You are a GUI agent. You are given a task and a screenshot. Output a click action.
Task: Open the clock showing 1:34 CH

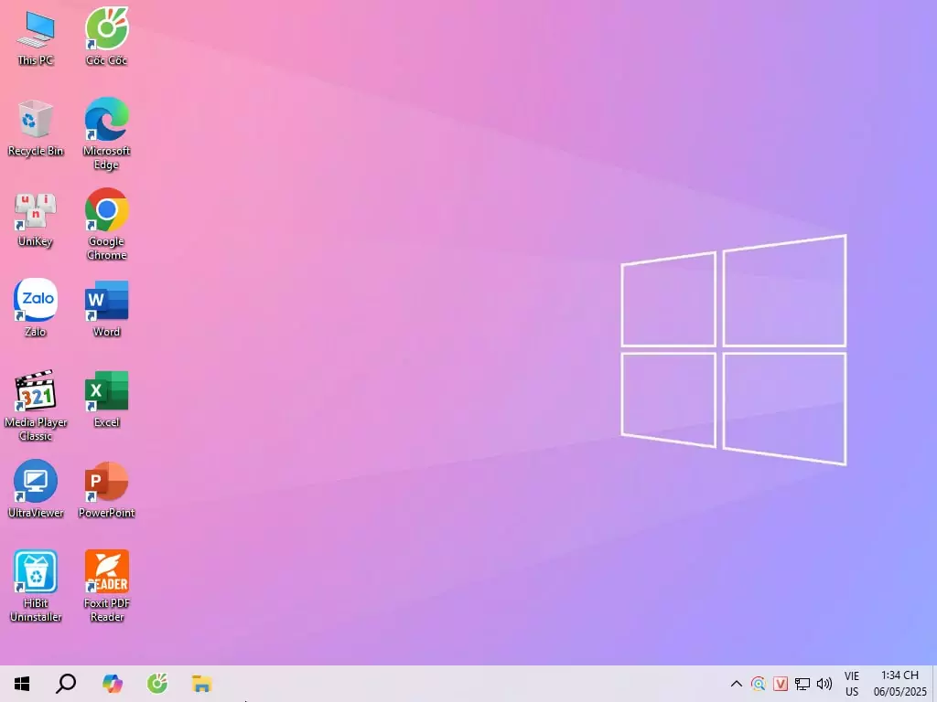[x=899, y=684]
